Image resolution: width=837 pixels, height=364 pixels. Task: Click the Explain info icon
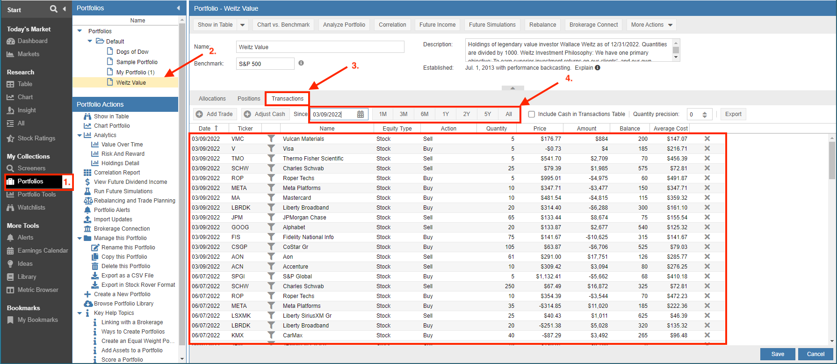598,68
